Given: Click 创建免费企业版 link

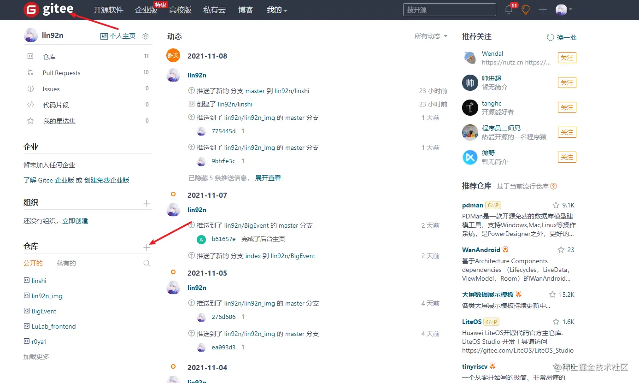Looking at the screenshot, I should point(106,180).
